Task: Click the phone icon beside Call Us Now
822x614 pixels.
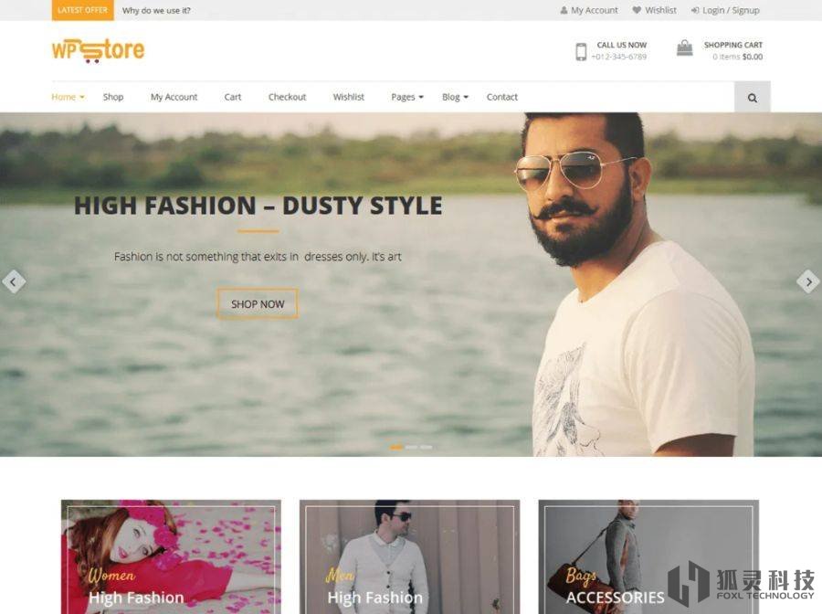Action: [x=581, y=51]
